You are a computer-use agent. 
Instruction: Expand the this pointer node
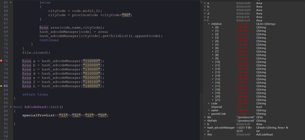coord(205,135)
